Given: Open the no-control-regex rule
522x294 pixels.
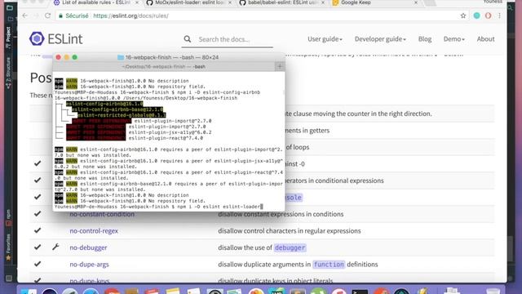Looking at the screenshot, I should click(94, 230).
